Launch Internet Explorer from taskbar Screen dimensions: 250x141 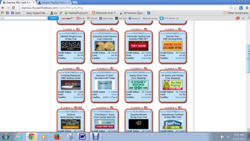click(19, 137)
